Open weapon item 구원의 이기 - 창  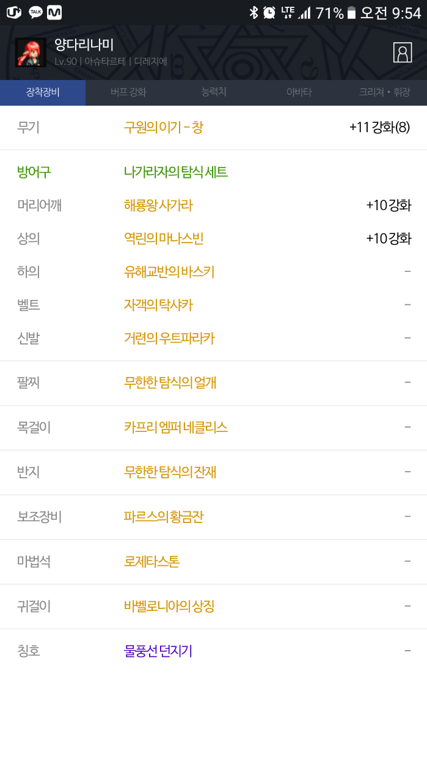164,128
